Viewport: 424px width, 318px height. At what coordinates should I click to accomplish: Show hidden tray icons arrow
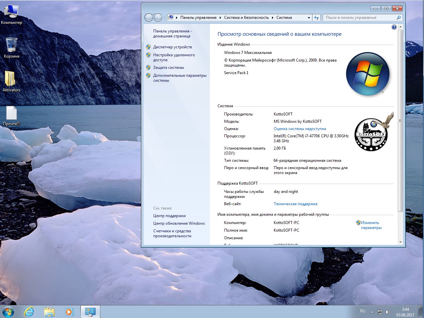coord(372,312)
